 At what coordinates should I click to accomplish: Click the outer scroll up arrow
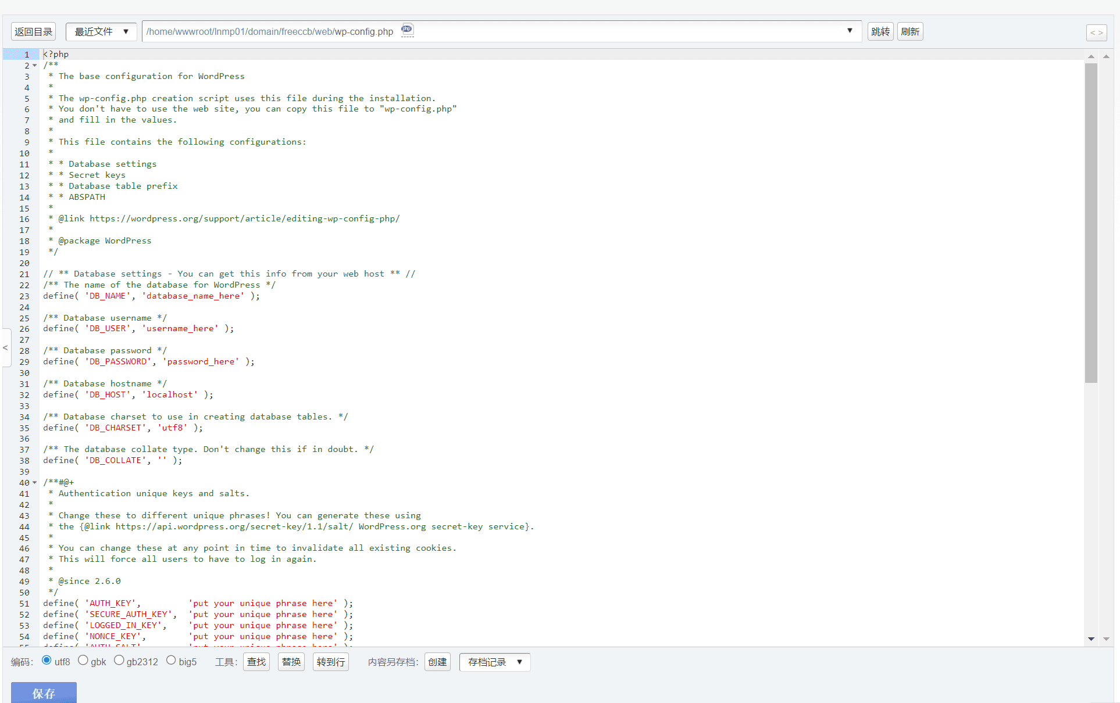tap(1106, 56)
